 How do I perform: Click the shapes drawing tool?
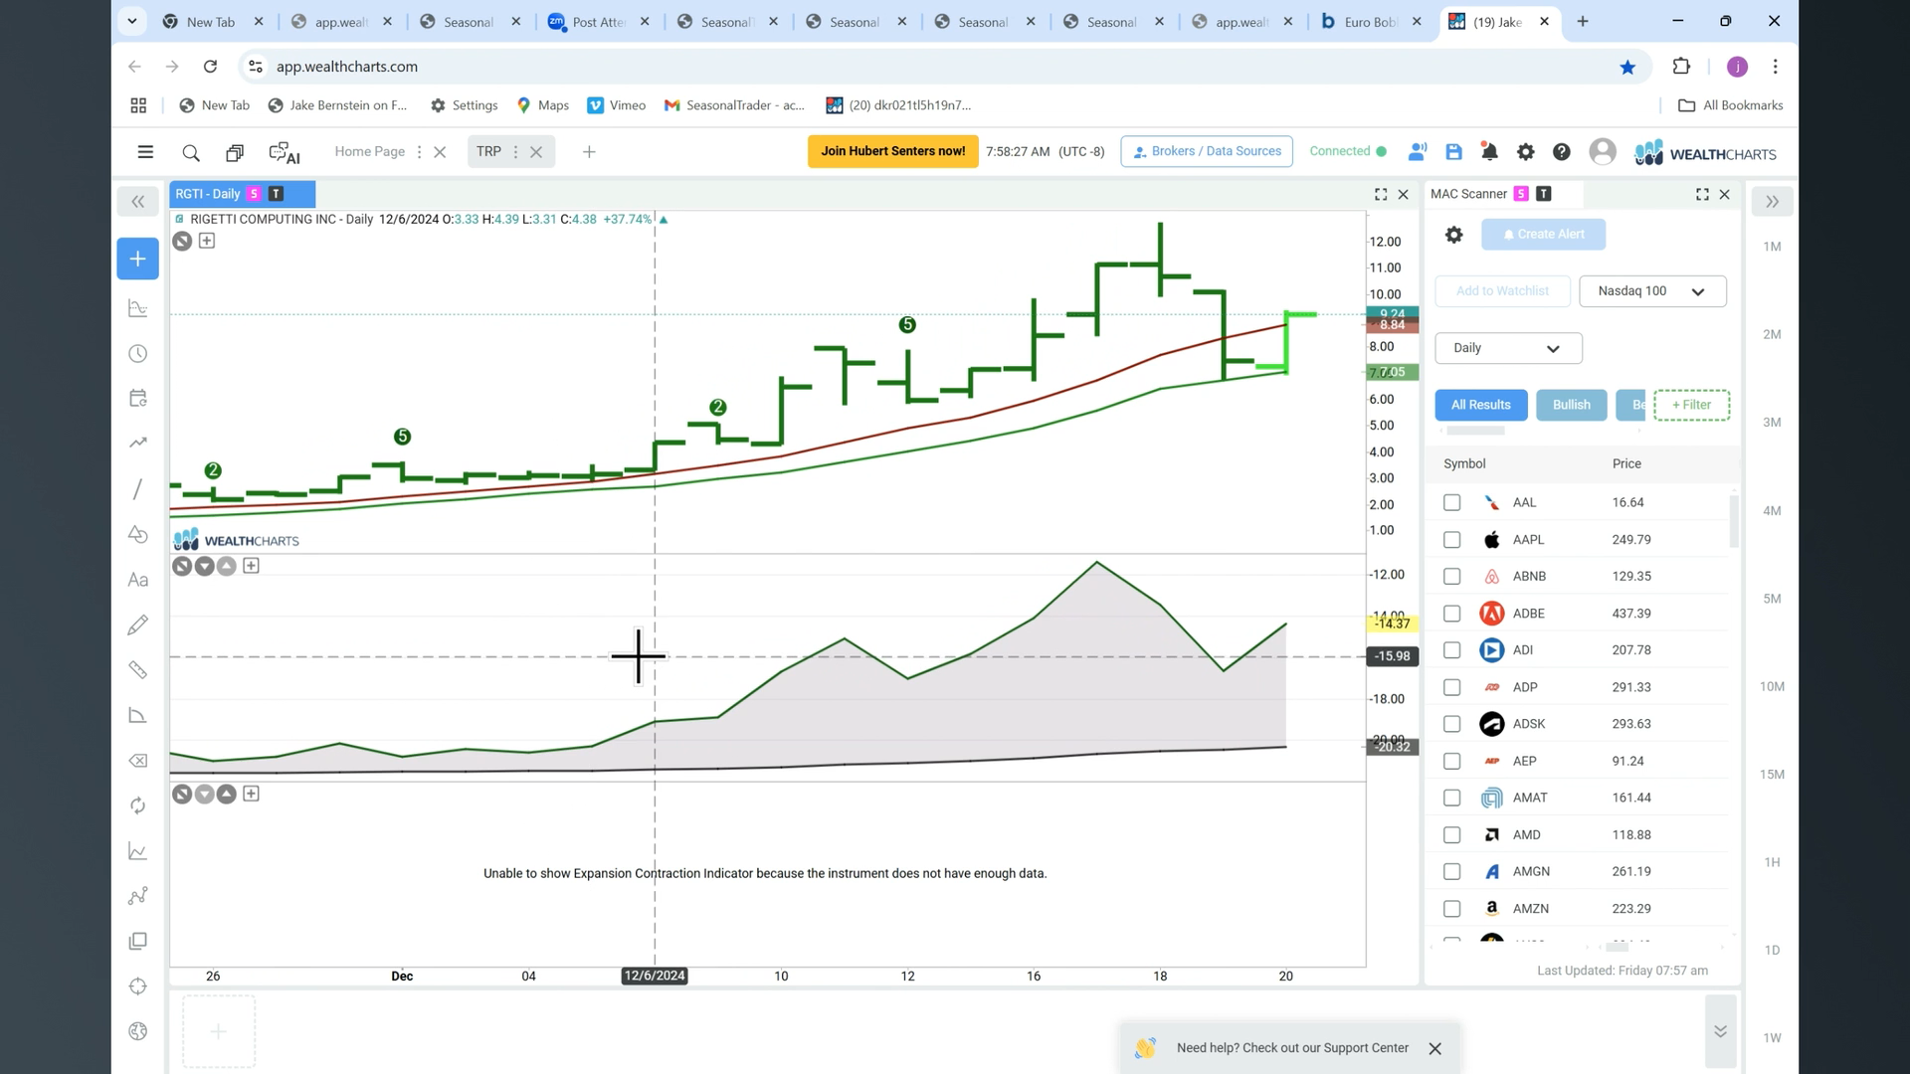pyautogui.click(x=138, y=534)
